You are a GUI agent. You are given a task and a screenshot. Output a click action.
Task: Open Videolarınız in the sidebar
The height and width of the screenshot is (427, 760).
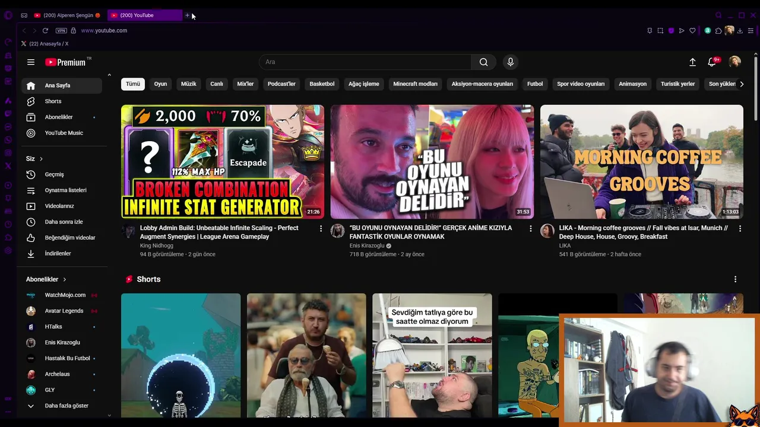tap(62, 206)
